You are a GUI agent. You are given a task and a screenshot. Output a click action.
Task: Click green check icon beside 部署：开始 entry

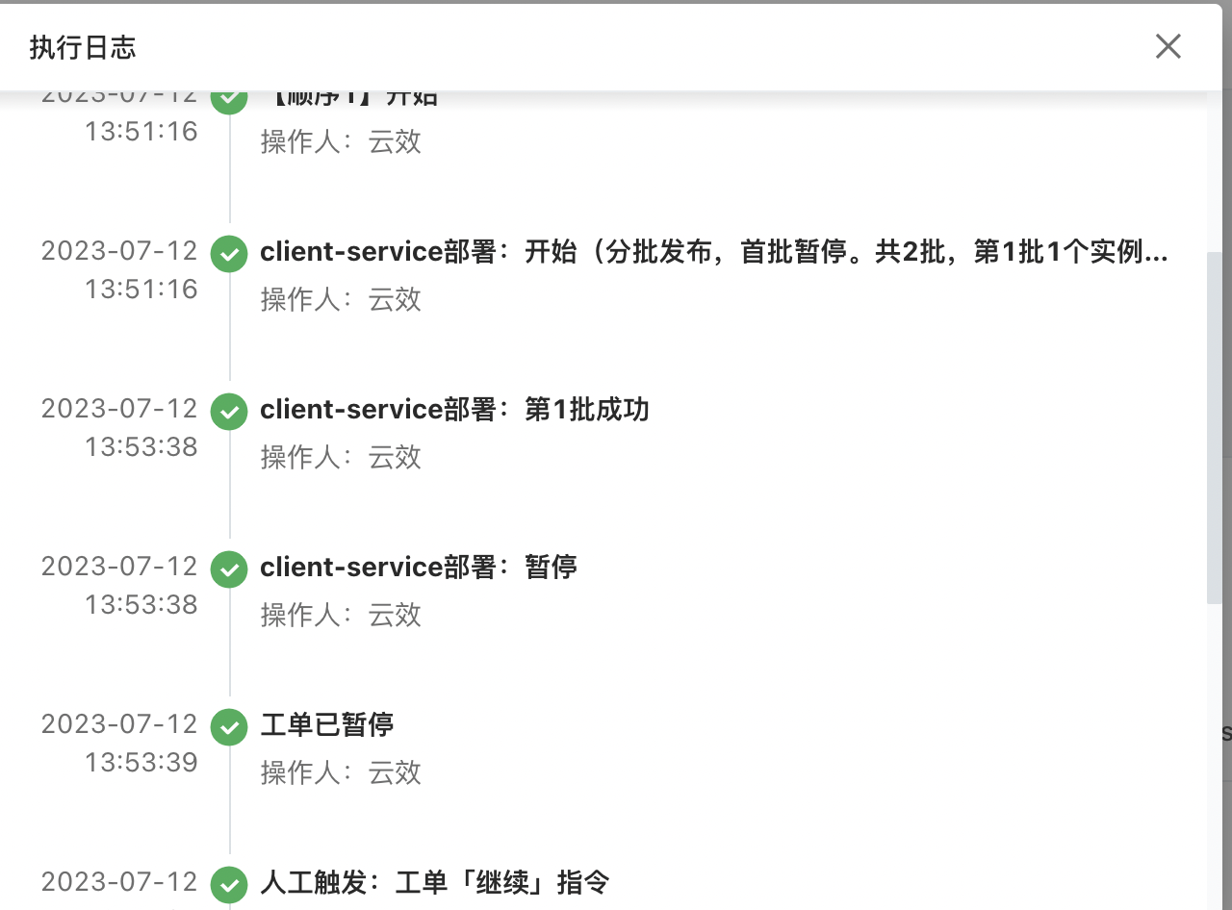(229, 254)
